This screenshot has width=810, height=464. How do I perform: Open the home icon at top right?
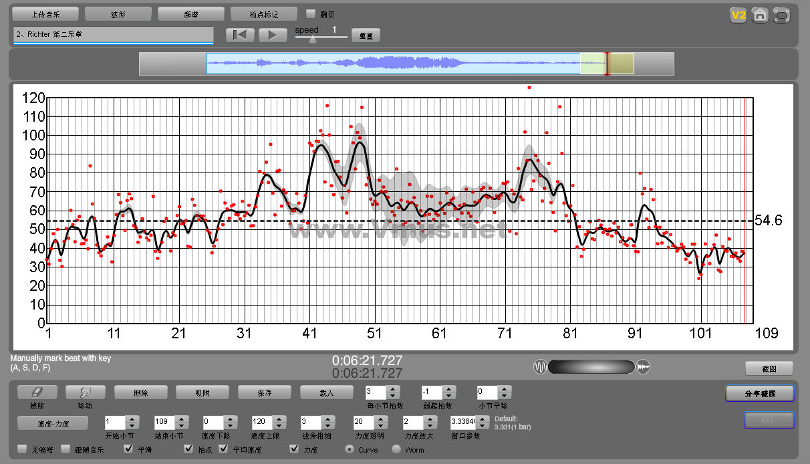click(x=759, y=15)
